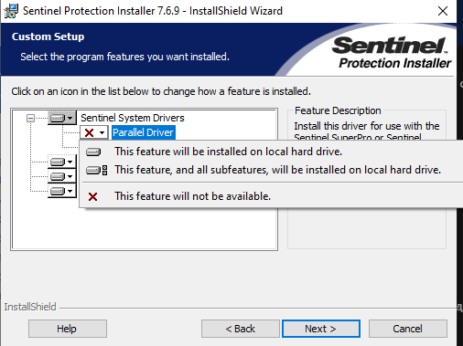Click the 'Feature Description' group label
463x346 pixels.
point(338,110)
